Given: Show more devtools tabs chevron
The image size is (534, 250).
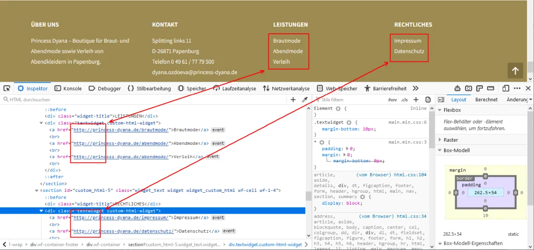Looking at the screenshot, I should [416, 88].
